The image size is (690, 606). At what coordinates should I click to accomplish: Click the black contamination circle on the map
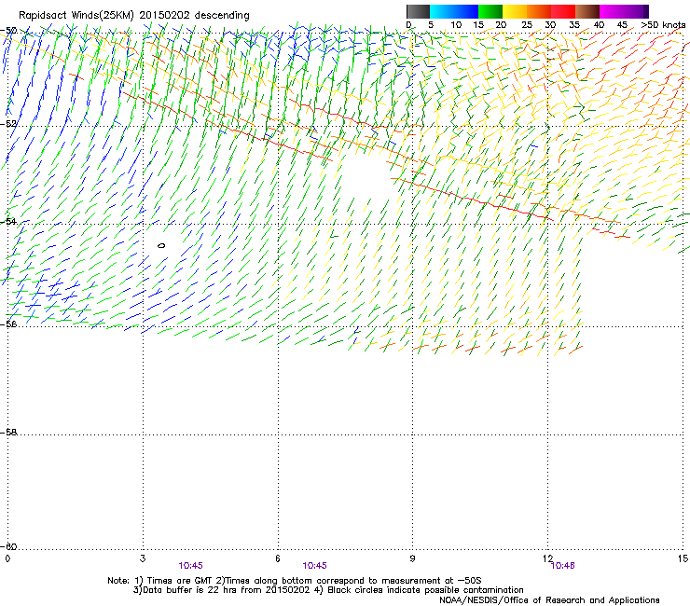tap(161, 245)
